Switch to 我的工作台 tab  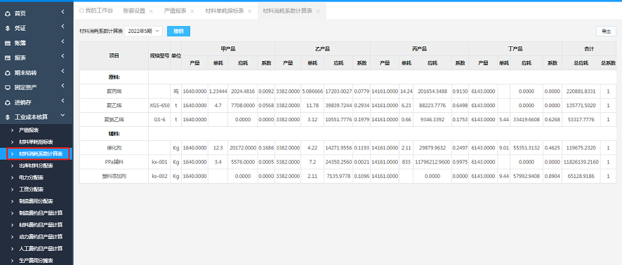(96, 11)
